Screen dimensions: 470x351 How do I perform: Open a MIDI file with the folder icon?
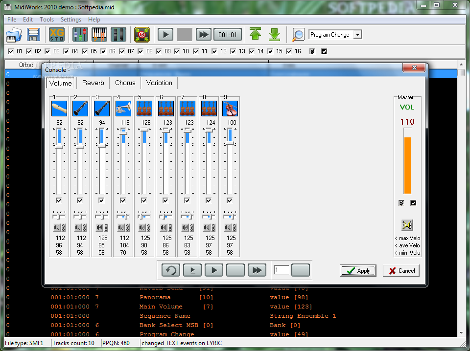14,35
